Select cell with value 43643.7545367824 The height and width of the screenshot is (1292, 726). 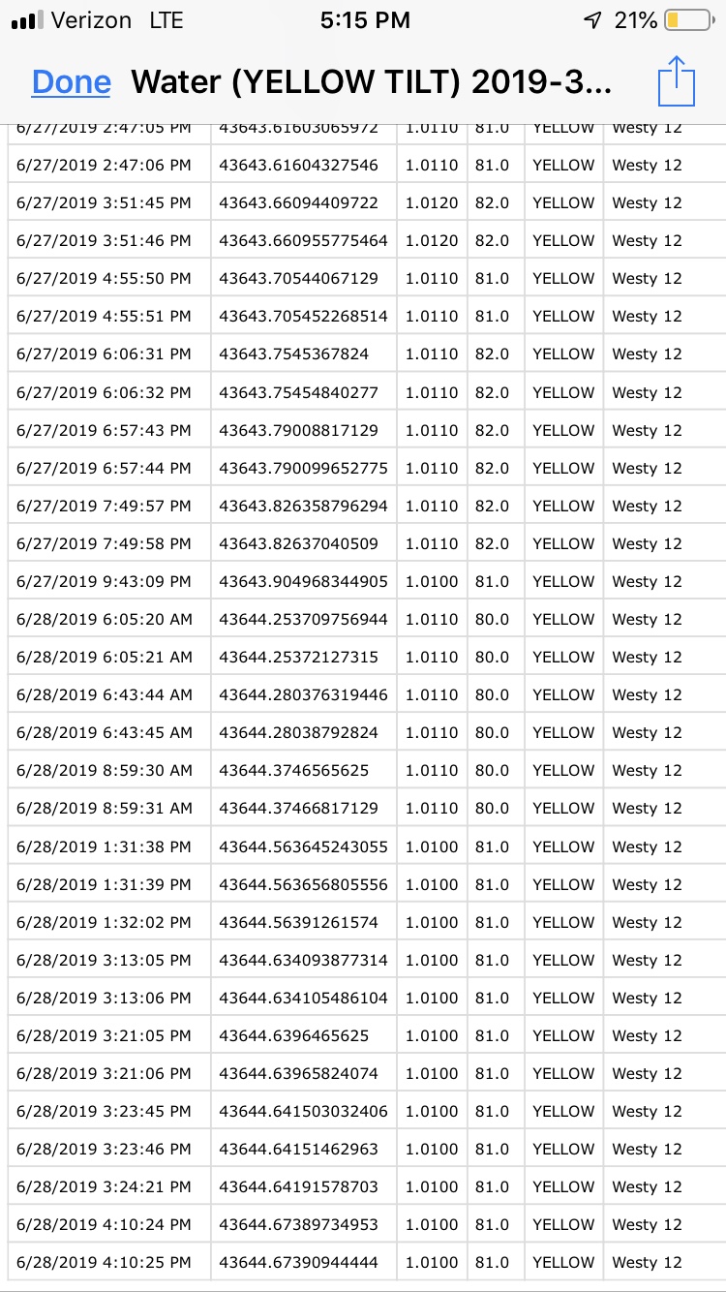pyautogui.click(x=304, y=354)
